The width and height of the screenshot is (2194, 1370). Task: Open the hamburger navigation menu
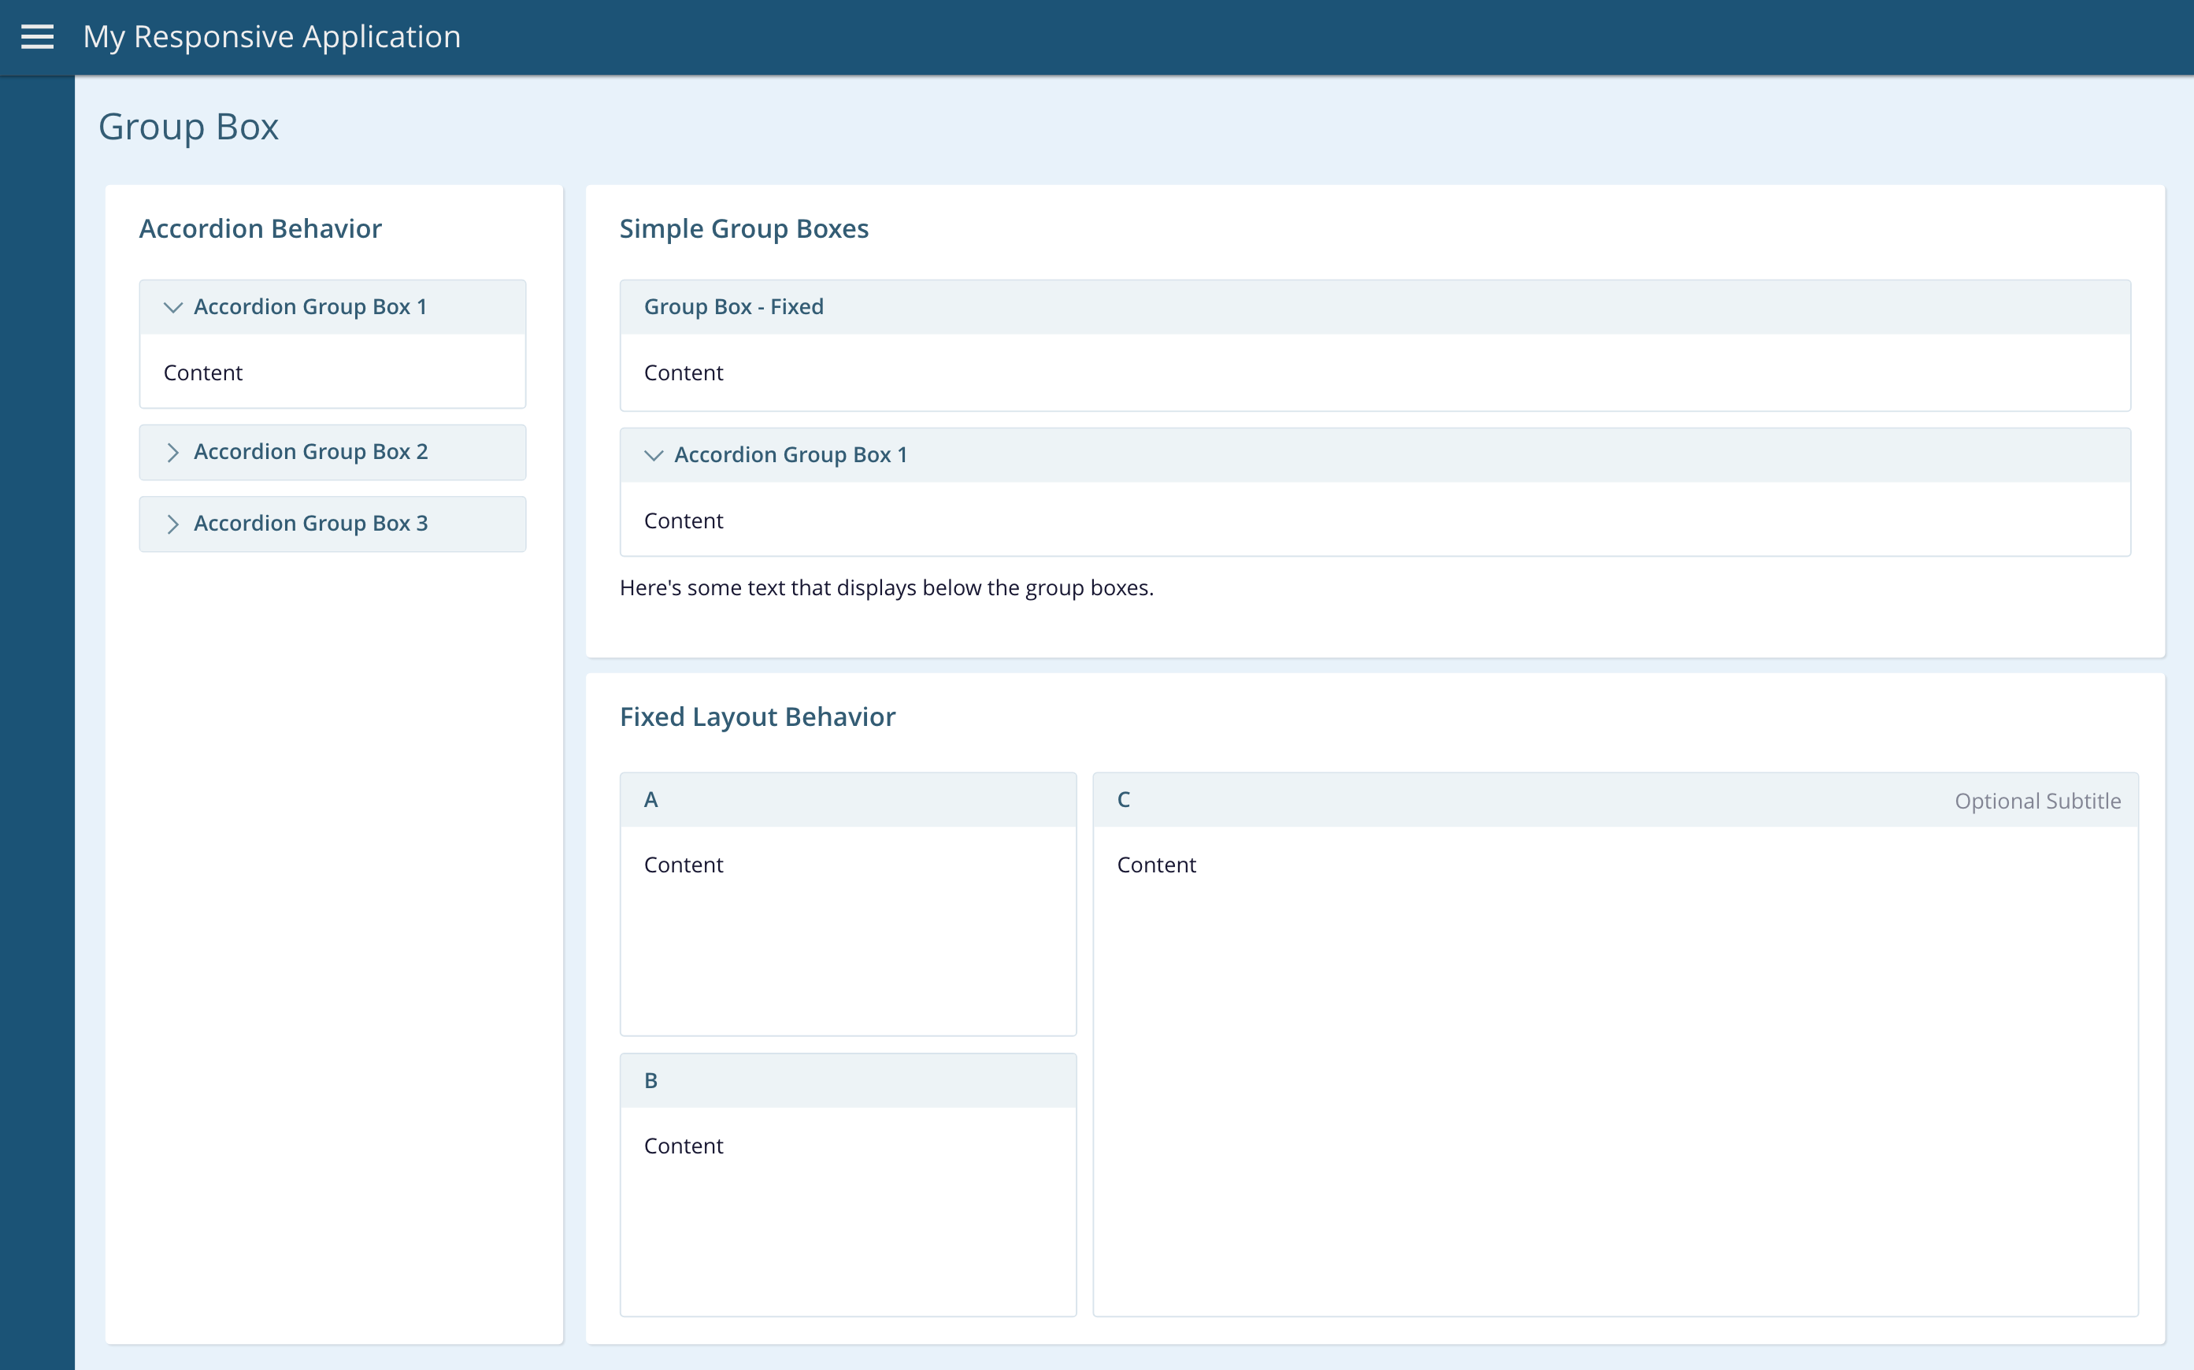point(37,37)
